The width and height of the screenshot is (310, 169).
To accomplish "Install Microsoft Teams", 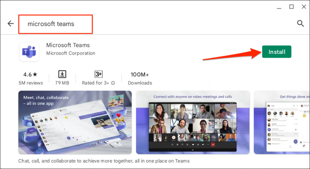I will [277, 52].
